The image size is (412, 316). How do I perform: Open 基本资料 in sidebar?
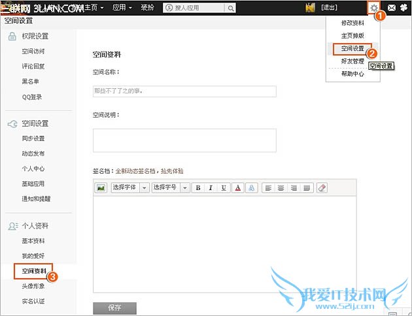click(x=33, y=241)
